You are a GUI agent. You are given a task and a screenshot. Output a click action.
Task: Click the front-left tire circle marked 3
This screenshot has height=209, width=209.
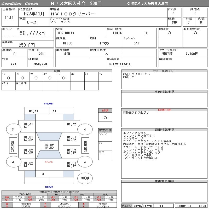point(13,129)
